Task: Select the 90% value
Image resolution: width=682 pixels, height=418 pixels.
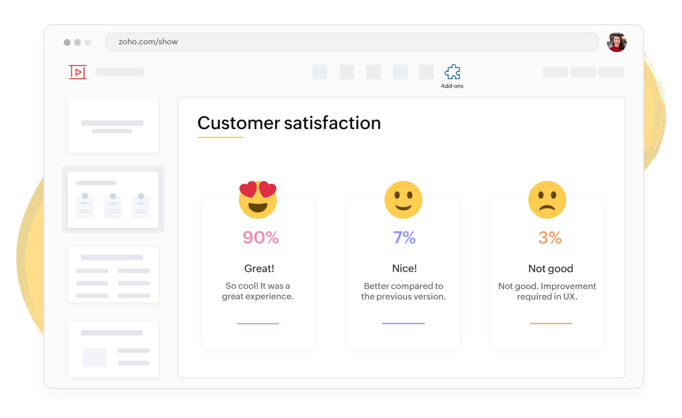Action: coord(260,237)
